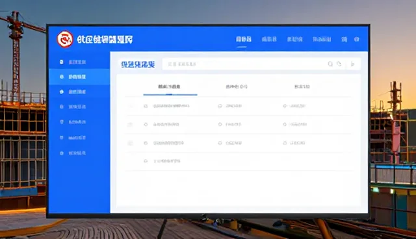The height and width of the screenshot is (239, 416).
Task: Click the round icon ending the top navigation
Action: pyautogui.click(x=357, y=39)
